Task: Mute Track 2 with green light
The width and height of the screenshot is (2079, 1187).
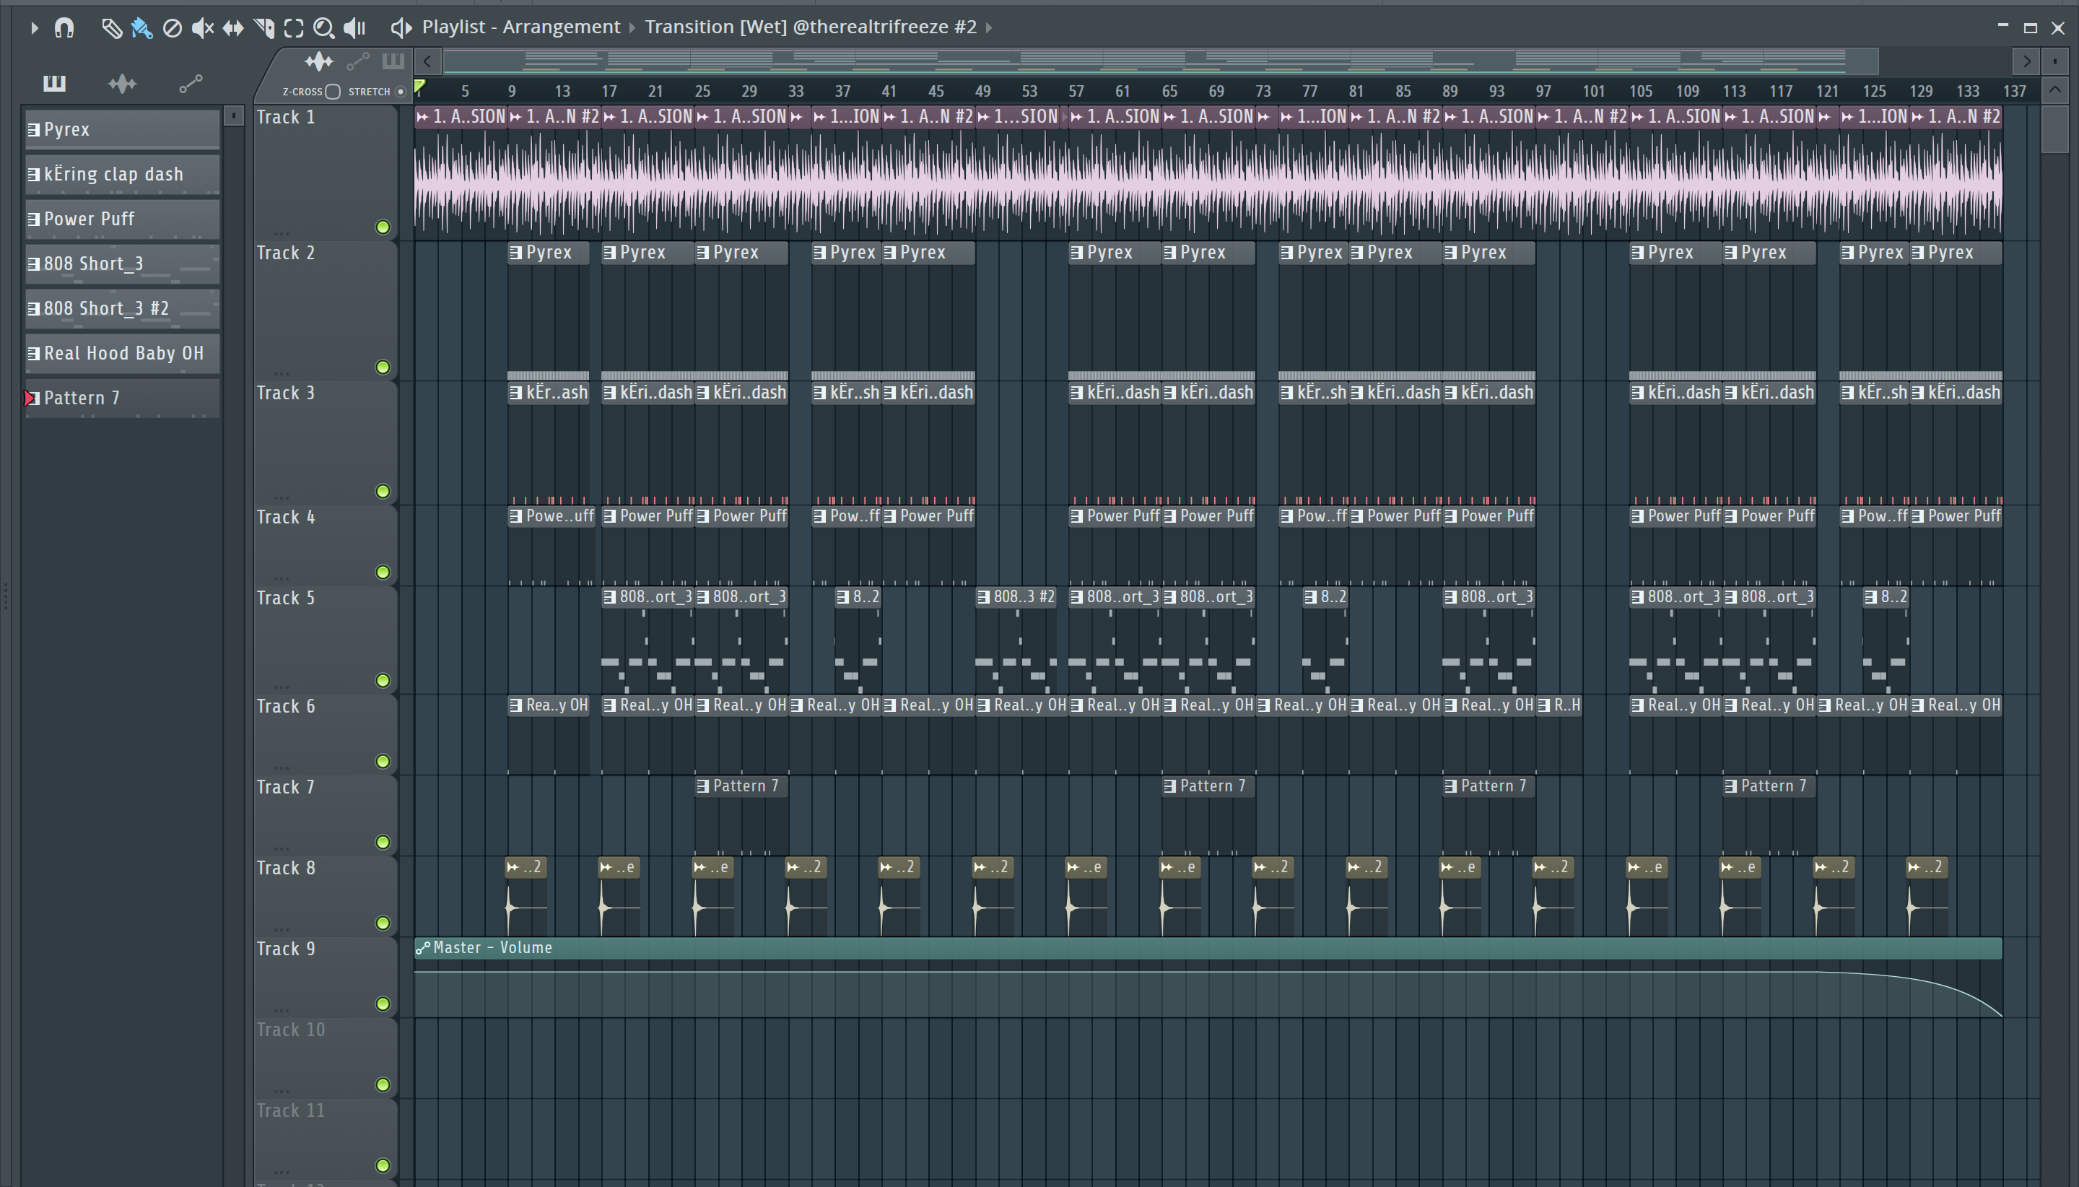Action: (x=382, y=367)
